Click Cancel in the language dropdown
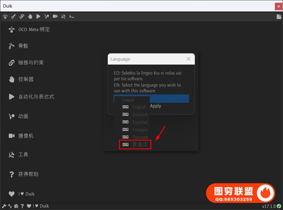Viewport: 283px width, 210px height. (128, 100)
